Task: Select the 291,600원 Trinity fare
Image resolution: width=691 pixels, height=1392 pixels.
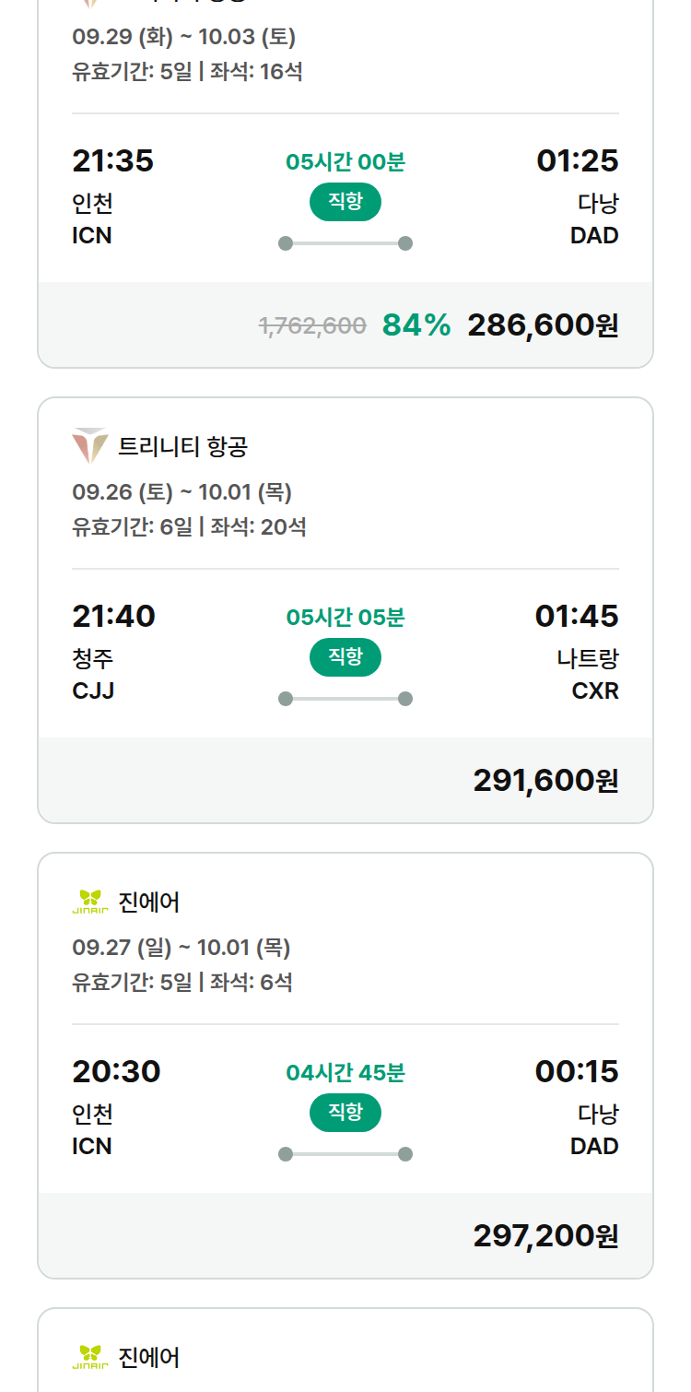Action: (x=546, y=781)
